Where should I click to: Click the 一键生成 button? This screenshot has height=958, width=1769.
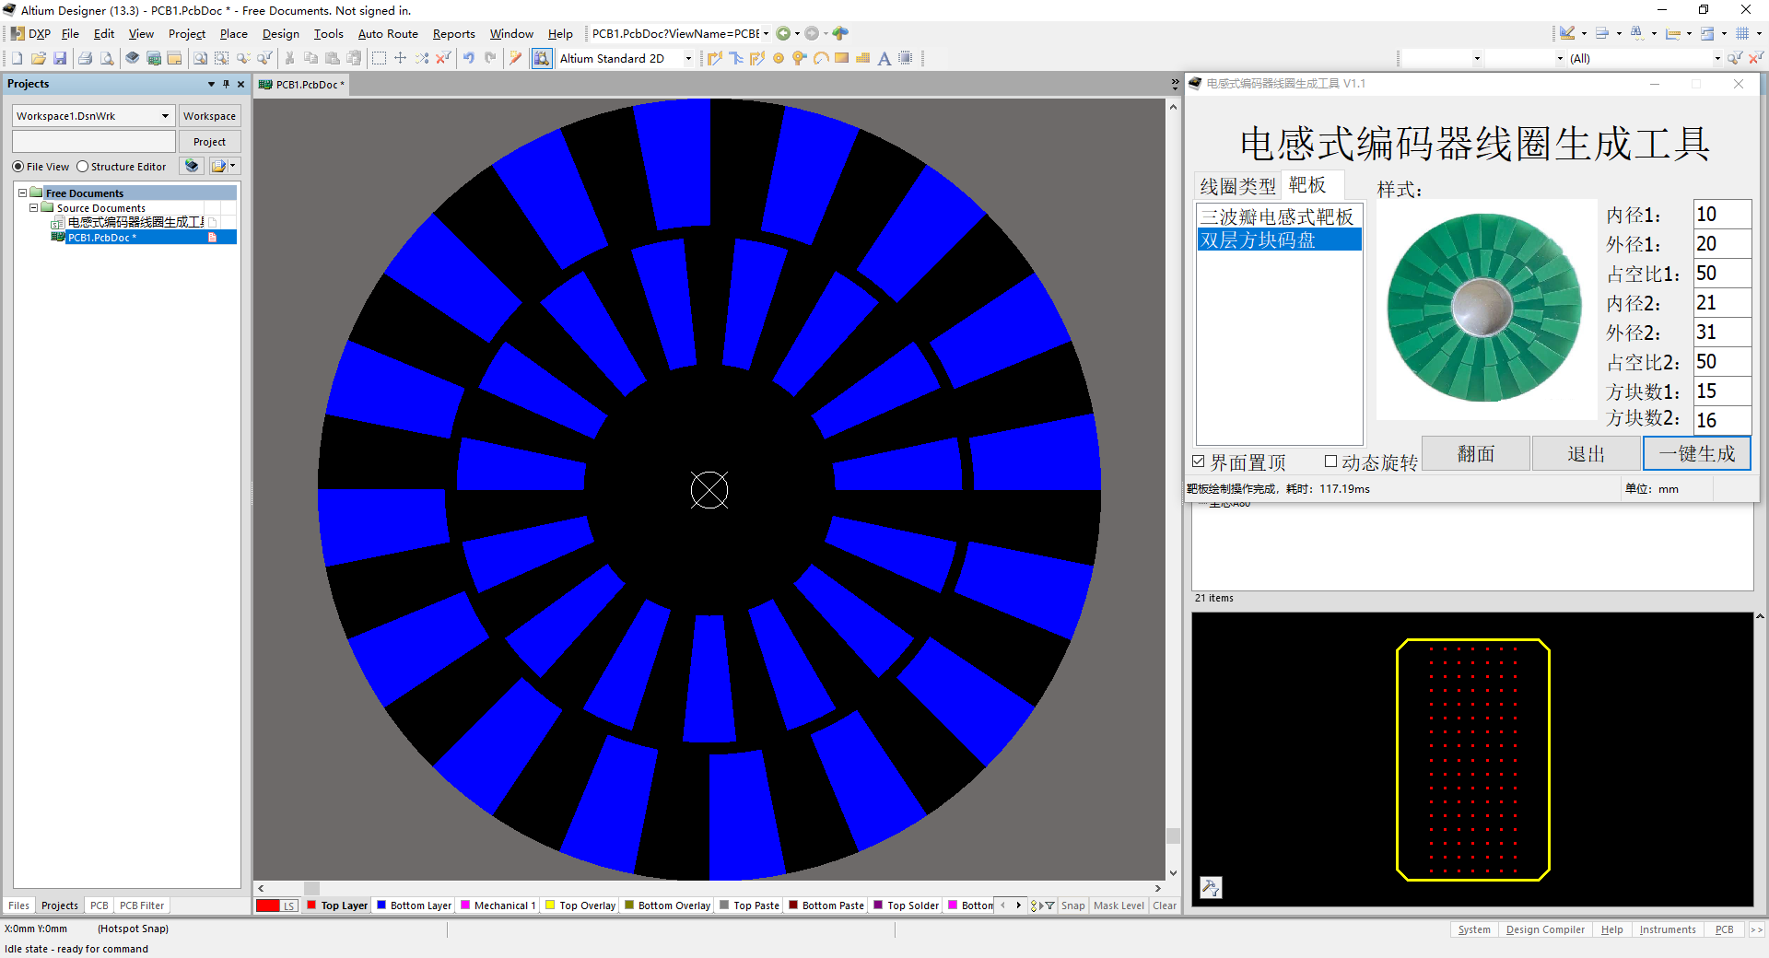1697,453
